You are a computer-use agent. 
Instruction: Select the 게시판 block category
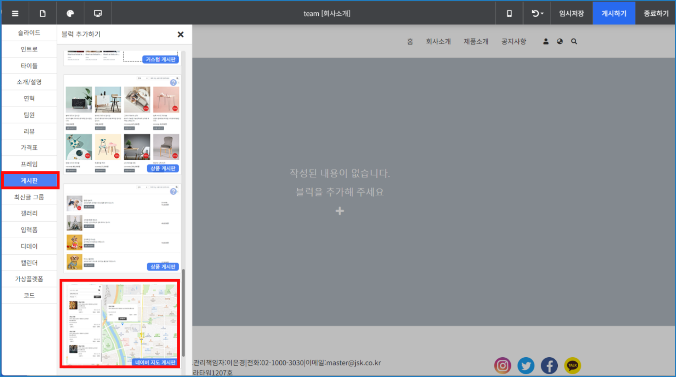click(29, 181)
